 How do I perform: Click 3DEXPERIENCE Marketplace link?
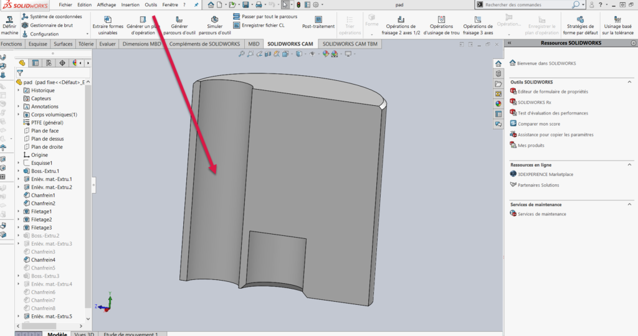pyautogui.click(x=545, y=174)
